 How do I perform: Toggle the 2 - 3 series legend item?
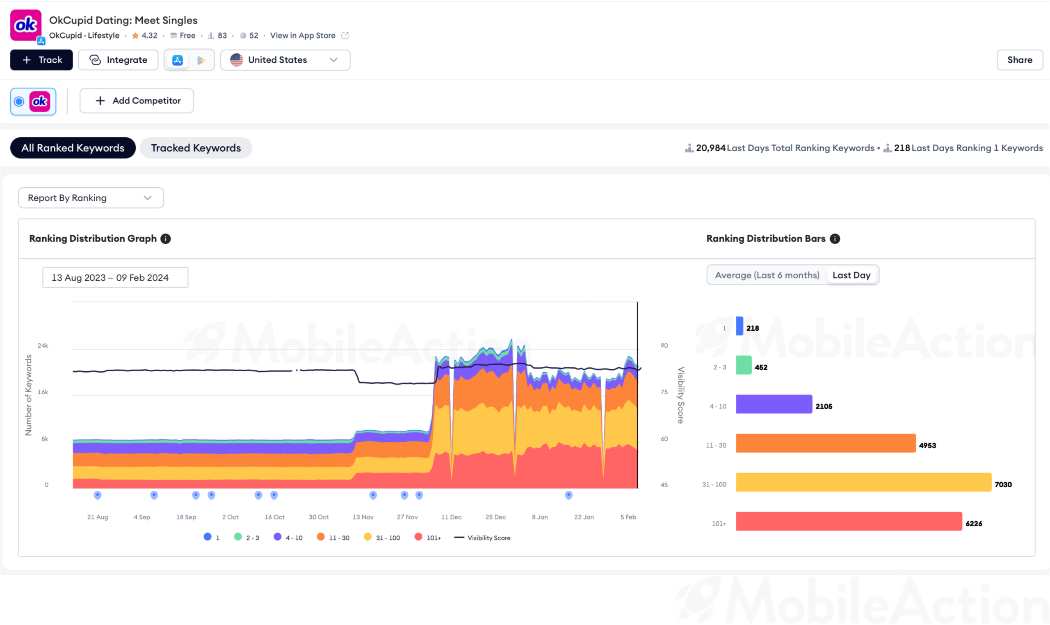pos(247,538)
